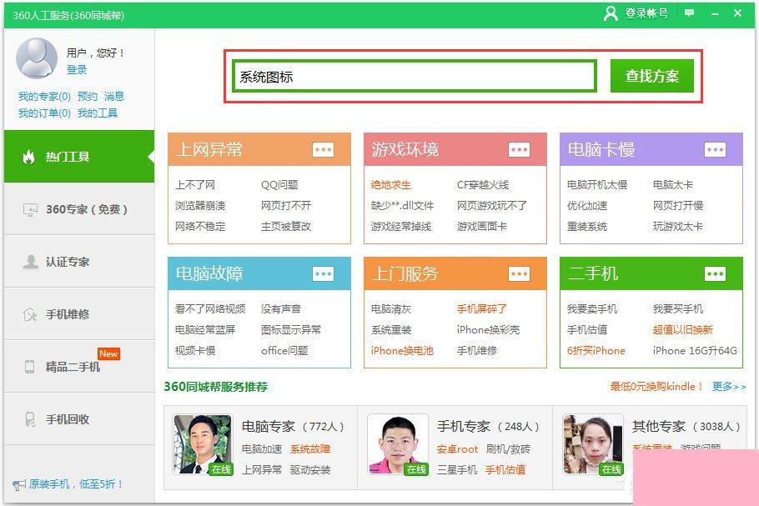Select 绝地求生 under 游戏环境
The image size is (759, 506).
pos(390,185)
